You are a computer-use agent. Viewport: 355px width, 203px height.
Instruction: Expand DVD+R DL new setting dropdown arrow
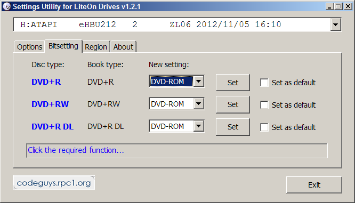[x=199, y=126]
